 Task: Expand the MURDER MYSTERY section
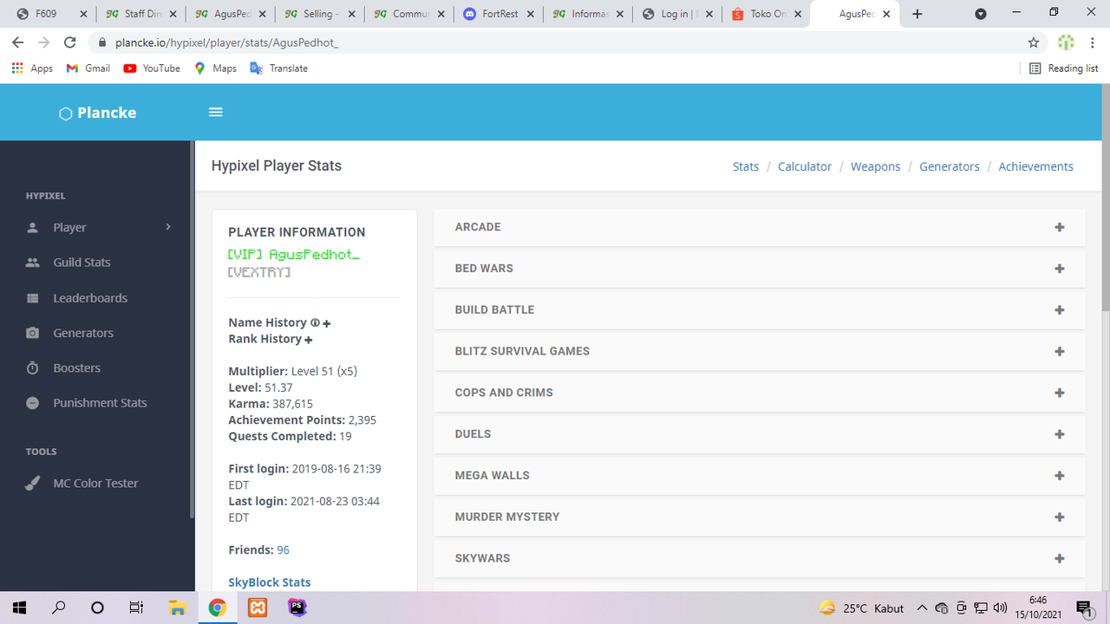coord(759,517)
